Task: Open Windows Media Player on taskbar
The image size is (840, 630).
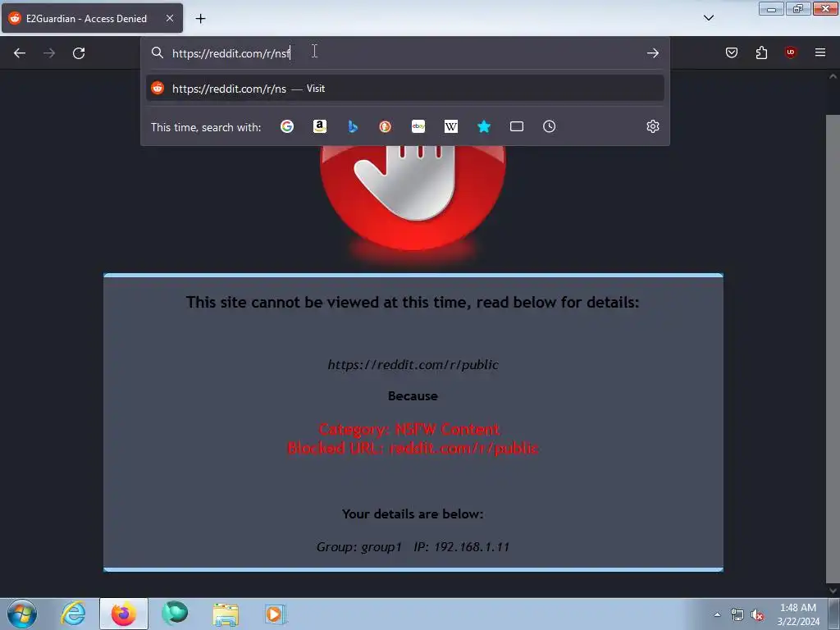Action: click(276, 614)
